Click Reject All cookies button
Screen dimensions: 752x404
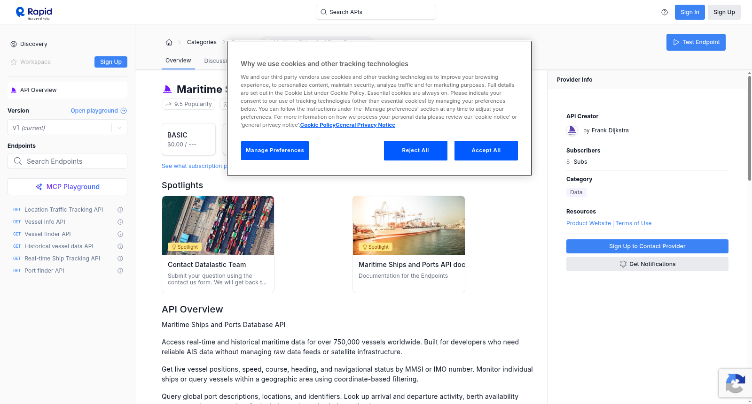point(415,151)
